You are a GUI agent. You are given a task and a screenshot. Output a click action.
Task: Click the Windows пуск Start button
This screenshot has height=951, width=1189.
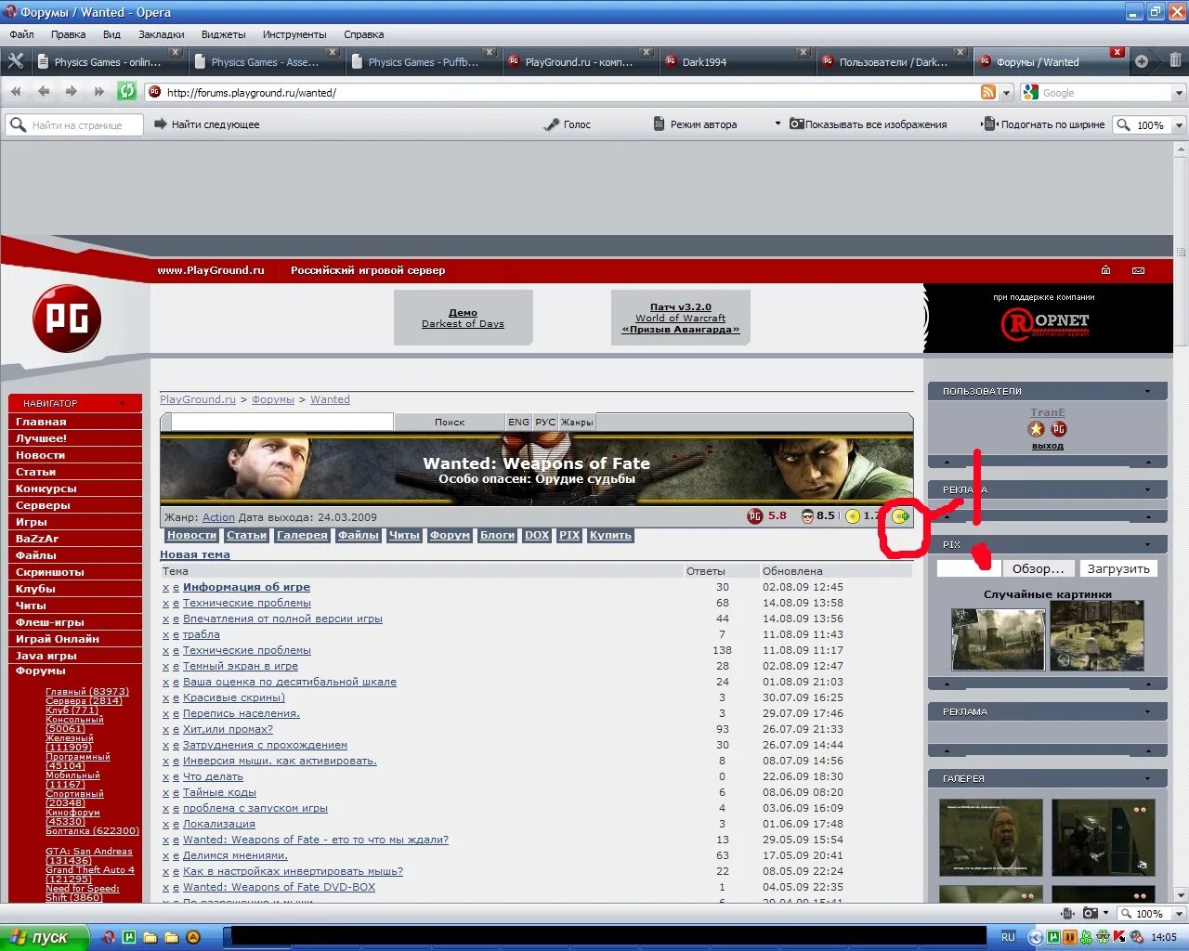(43, 937)
